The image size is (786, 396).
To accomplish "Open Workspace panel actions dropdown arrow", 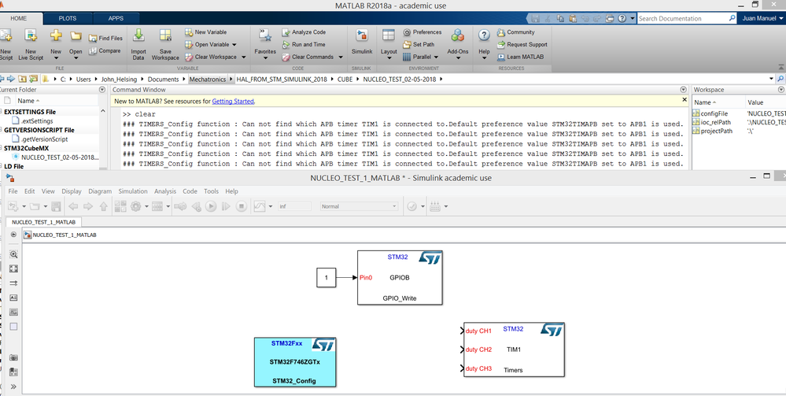I will click(780, 89).
